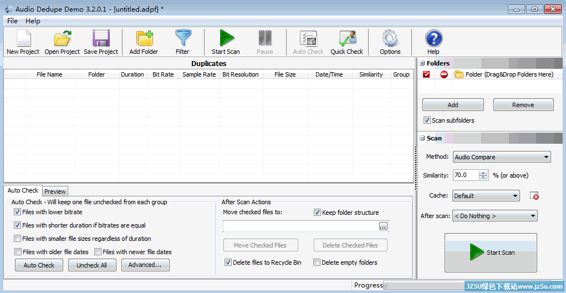Open the Cache dropdown
Screen dimensions: 566x293
click(x=486, y=196)
